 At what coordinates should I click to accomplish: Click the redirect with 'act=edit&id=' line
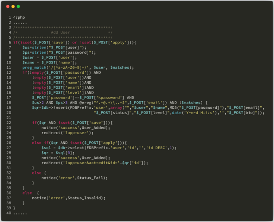point(95,163)
